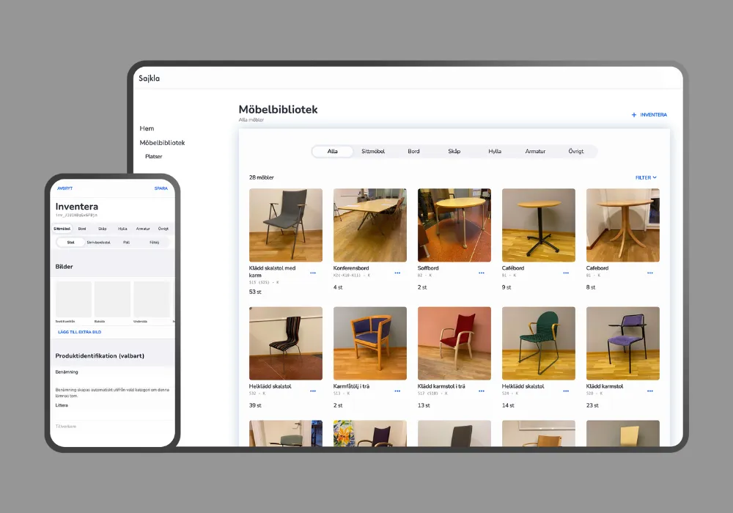Click the plus icon beside INVENTERA
The height and width of the screenshot is (513, 733).
634,115
